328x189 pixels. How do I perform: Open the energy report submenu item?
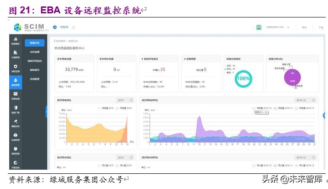click(34, 70)
